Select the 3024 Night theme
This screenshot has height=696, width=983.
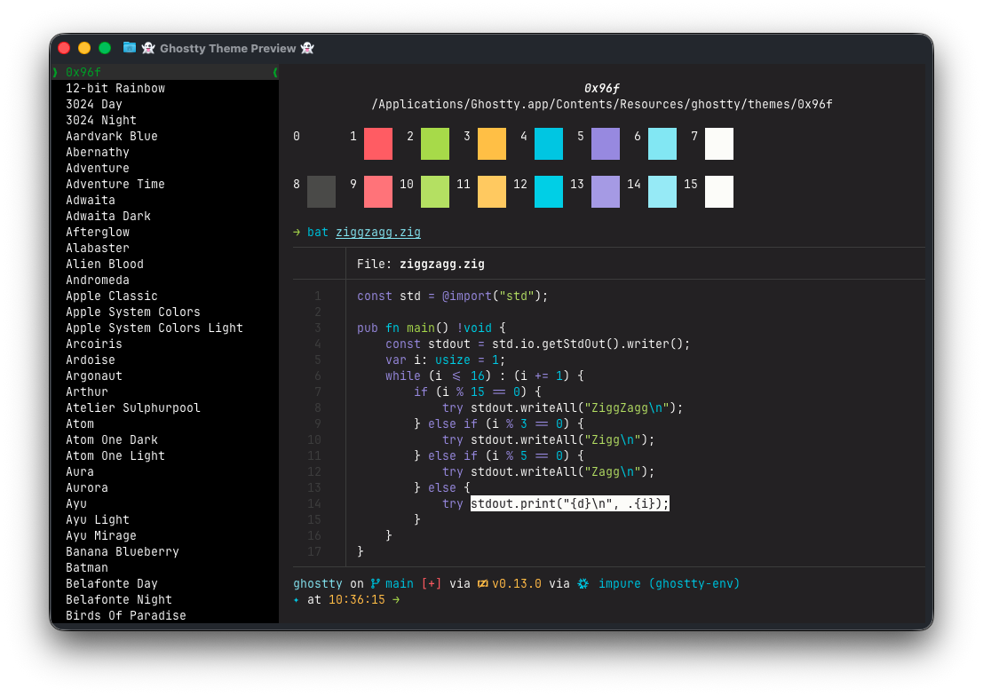click(x=101, y=121)
